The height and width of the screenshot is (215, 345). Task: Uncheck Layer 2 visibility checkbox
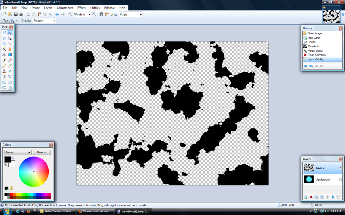pyautogui.click(x=340, y=167)
